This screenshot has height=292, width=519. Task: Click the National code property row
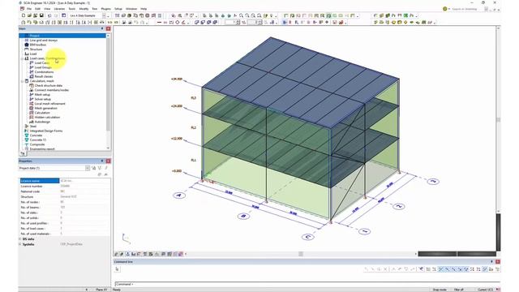[65, 191]
